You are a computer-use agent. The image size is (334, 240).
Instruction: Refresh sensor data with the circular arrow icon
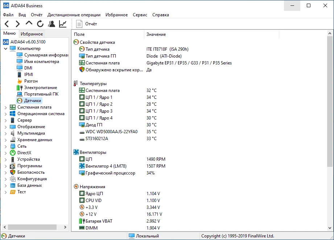coord(40,24)
